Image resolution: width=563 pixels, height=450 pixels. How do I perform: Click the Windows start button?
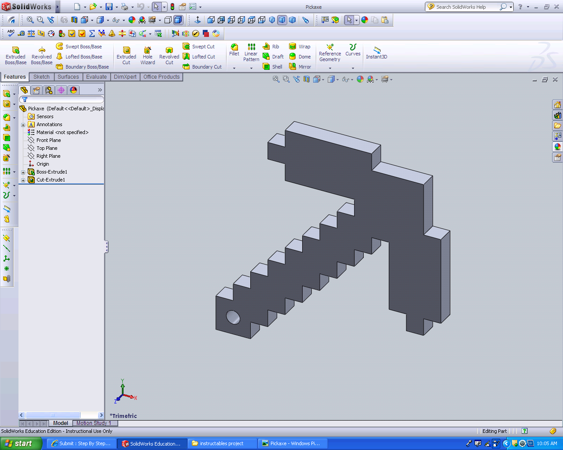click(18, 443)
